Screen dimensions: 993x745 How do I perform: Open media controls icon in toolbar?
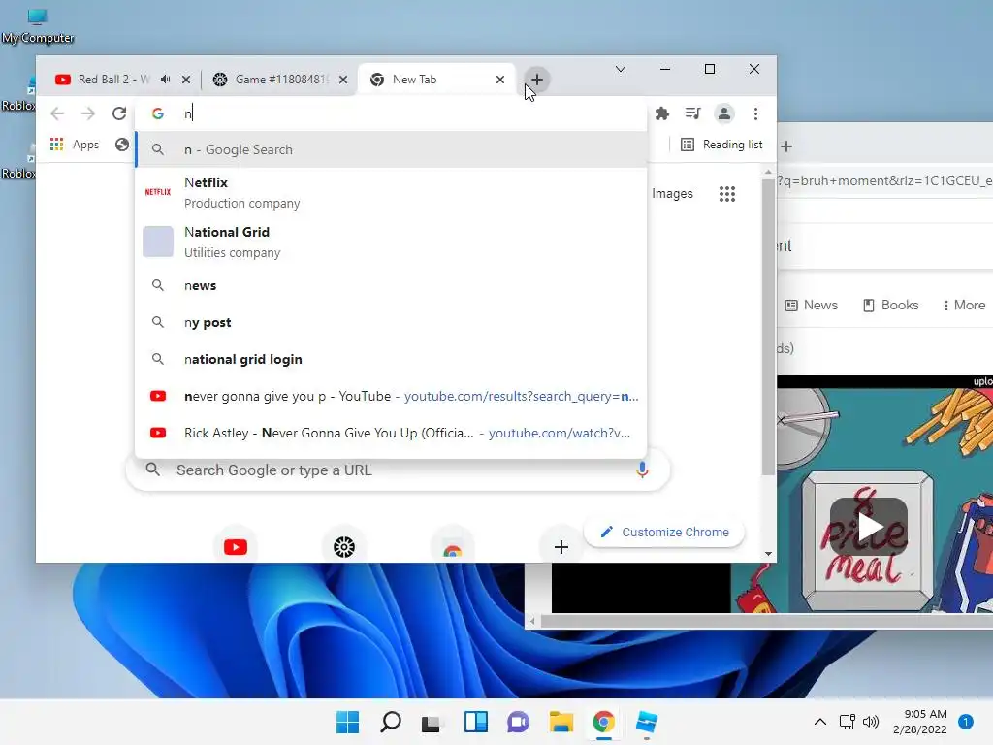(x=692, y=113)
